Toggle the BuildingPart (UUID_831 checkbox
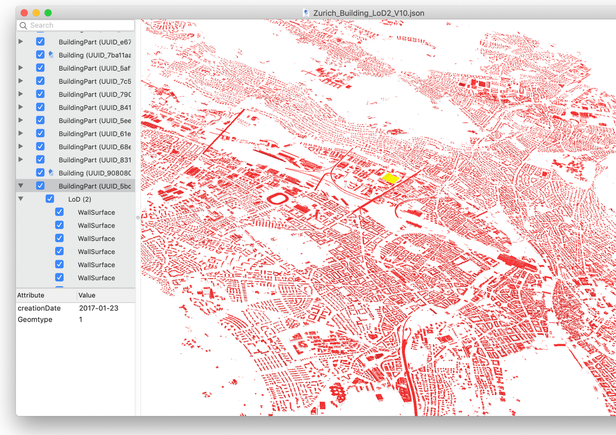Screen dimensions: 616x435 40,160
